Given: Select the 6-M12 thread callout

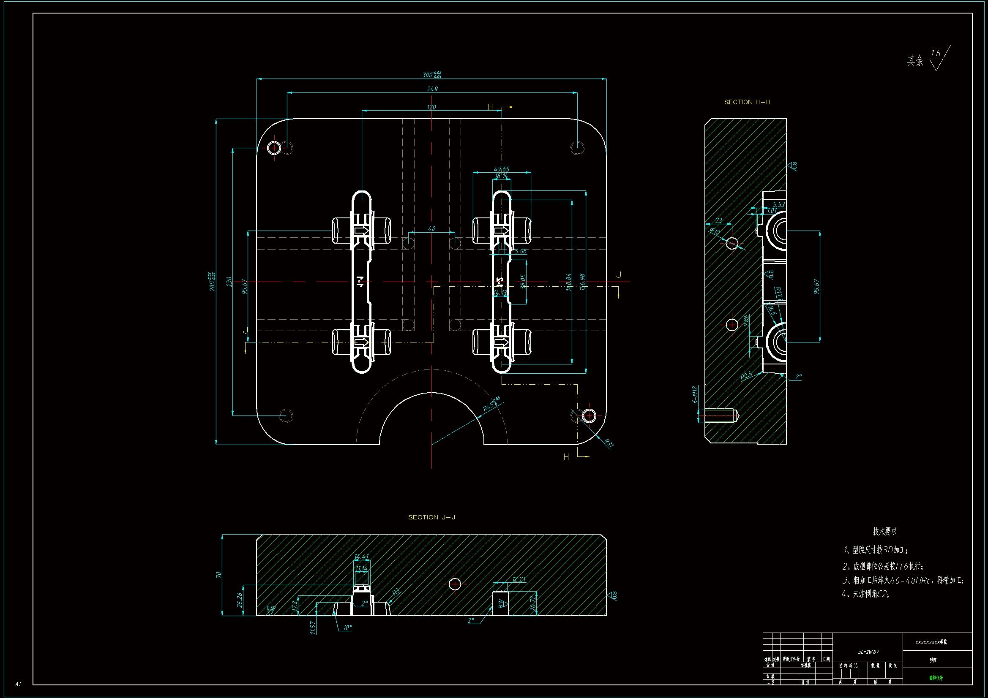Looking at the screenshot, I should [695, 394].
